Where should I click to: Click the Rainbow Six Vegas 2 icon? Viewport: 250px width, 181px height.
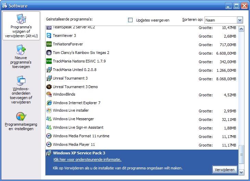(x=49, y=53)
